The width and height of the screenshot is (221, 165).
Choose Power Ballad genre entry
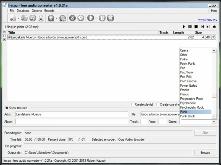tap(196, 86)
